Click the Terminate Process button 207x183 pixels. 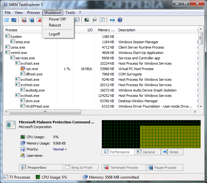124,168
